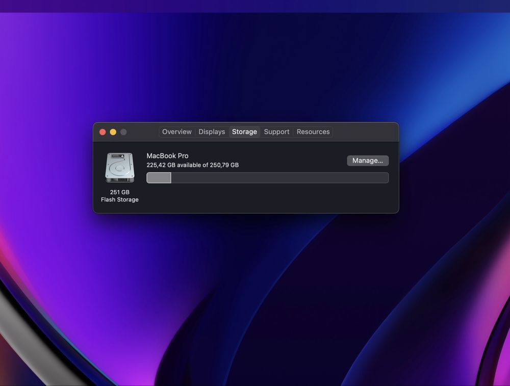Minimize window with yellow button
This screenshot has width=510, height=386.
113,132
